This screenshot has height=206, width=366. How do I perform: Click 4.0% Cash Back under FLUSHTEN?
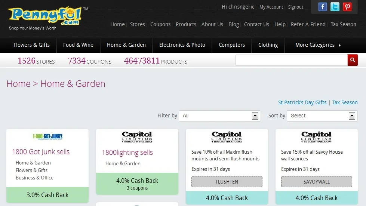[x=227, y=198]
